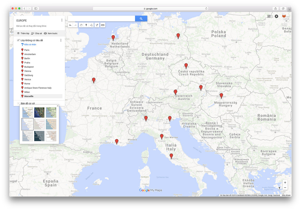301x210 pixels.
Task: Choose the dark landmass base map thumbnail
Action: coord(39,136)
